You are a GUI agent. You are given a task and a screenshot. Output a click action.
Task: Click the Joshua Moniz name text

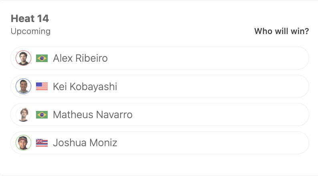(x=85, y=143)
